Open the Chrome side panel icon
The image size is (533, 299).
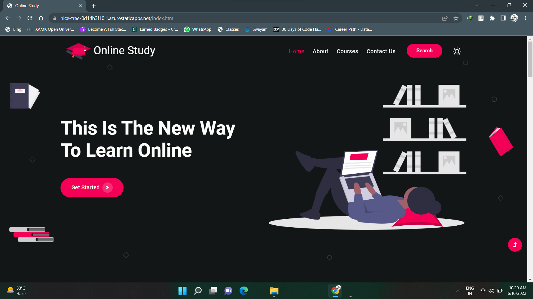(503, 18)
